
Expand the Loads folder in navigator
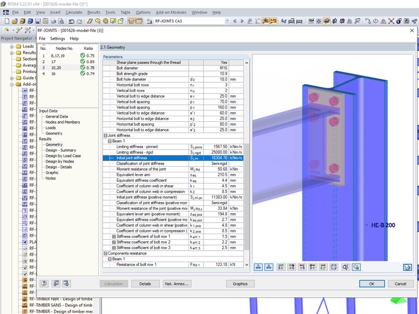[12, 46]
